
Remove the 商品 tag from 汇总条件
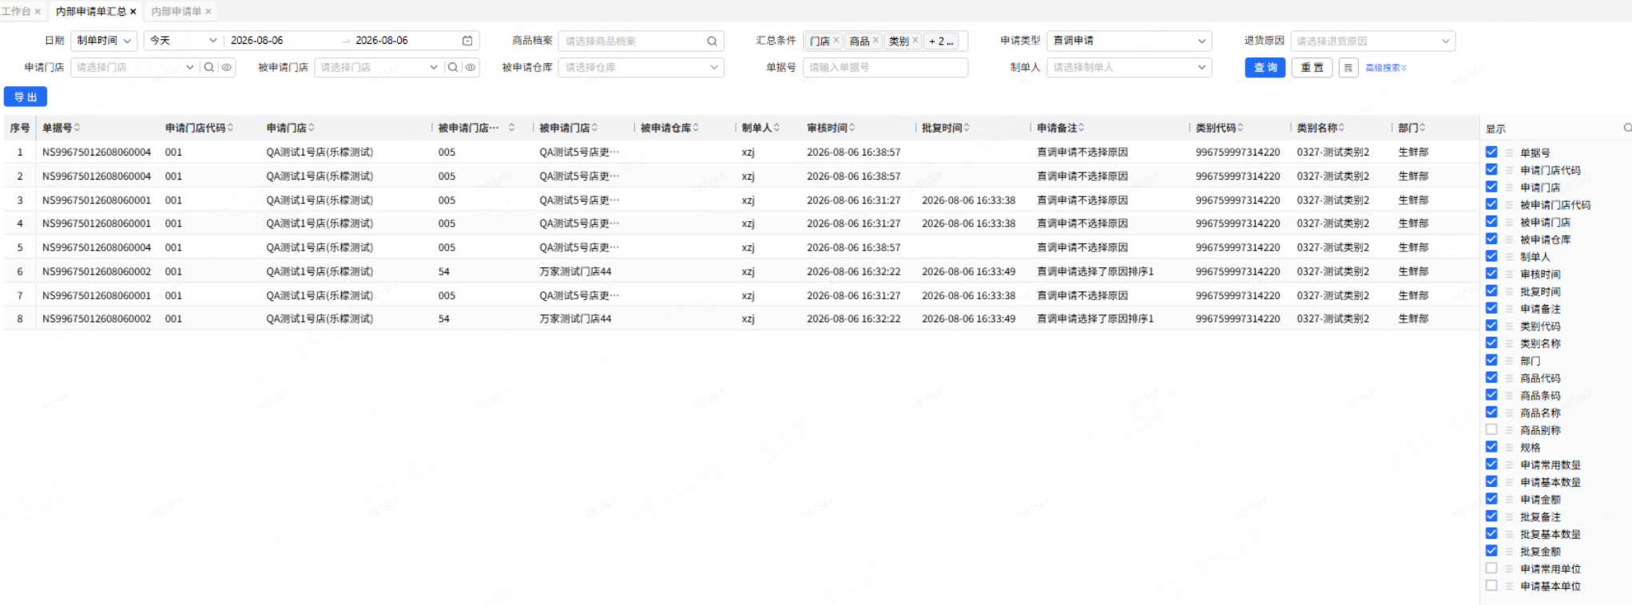click(876, 41)
